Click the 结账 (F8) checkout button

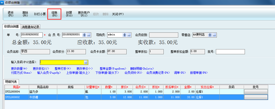pyautogui.click(x=54, y=14)
